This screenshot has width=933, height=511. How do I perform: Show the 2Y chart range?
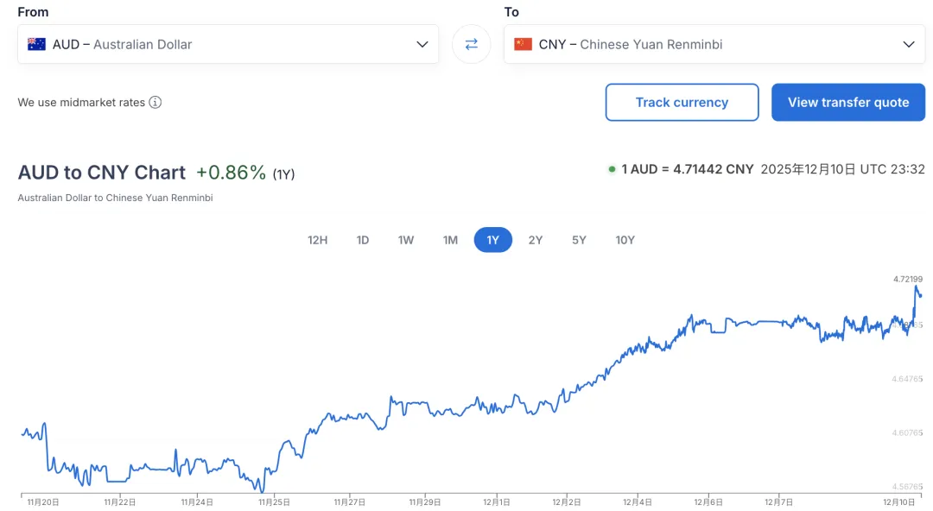coord(536,240)
